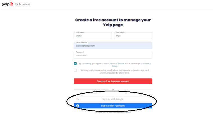This screenshot has width=213, height=118.
Task: Click the page heading about managing Yelp page
Action: pos(113,22)
